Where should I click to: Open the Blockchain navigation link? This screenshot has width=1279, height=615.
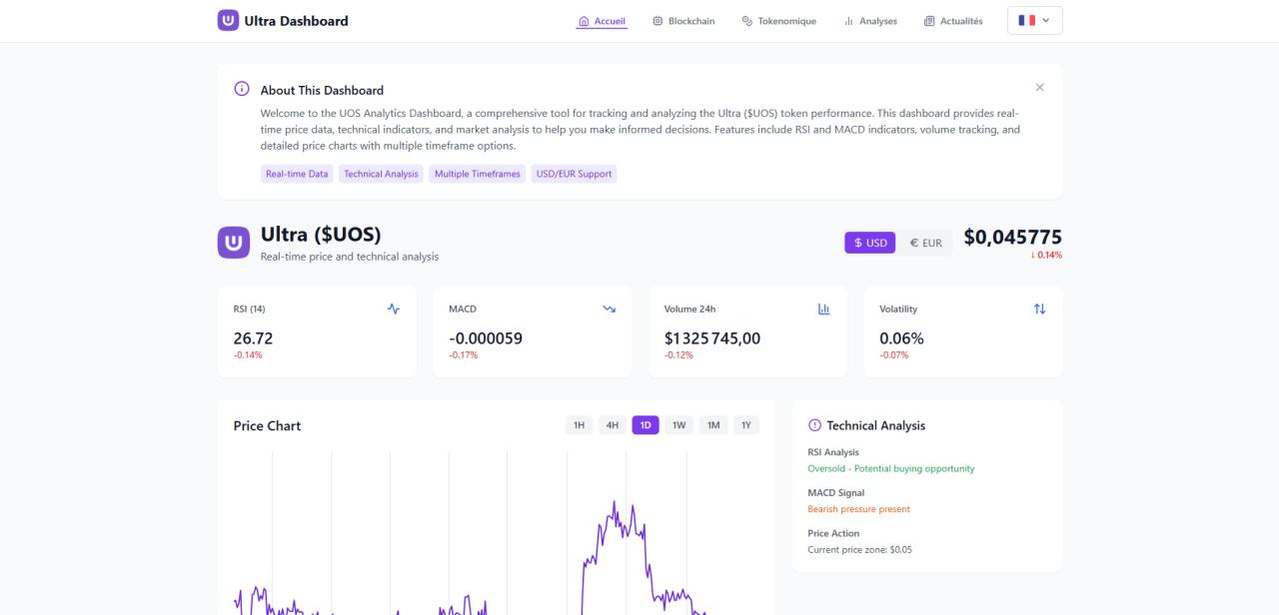[x=683, y=20]
